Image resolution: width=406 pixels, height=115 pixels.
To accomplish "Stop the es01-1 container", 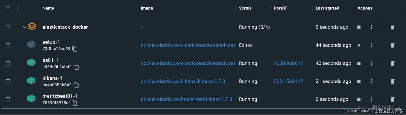I will coord(359,63).
